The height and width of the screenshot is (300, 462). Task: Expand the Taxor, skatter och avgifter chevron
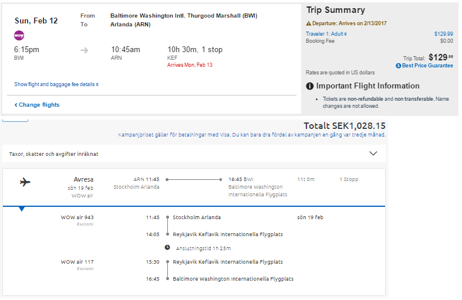pos(373,154)
